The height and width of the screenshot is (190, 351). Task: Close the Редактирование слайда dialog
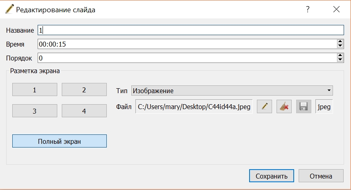pos(336,9)
